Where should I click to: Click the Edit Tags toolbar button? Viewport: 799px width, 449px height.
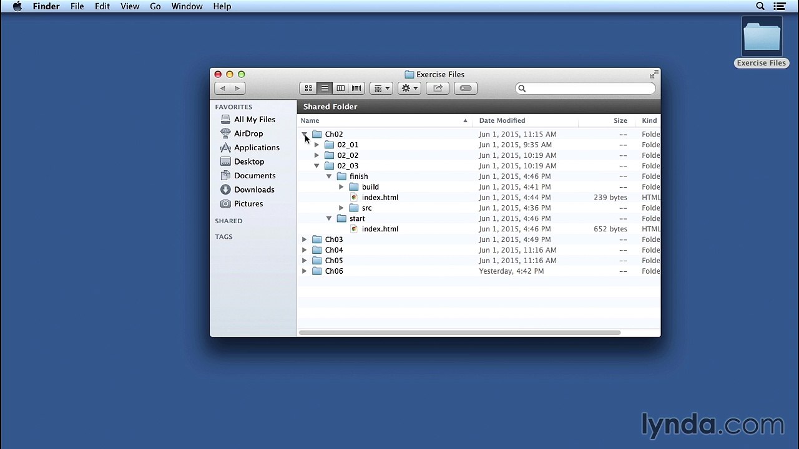pos(466,89)
